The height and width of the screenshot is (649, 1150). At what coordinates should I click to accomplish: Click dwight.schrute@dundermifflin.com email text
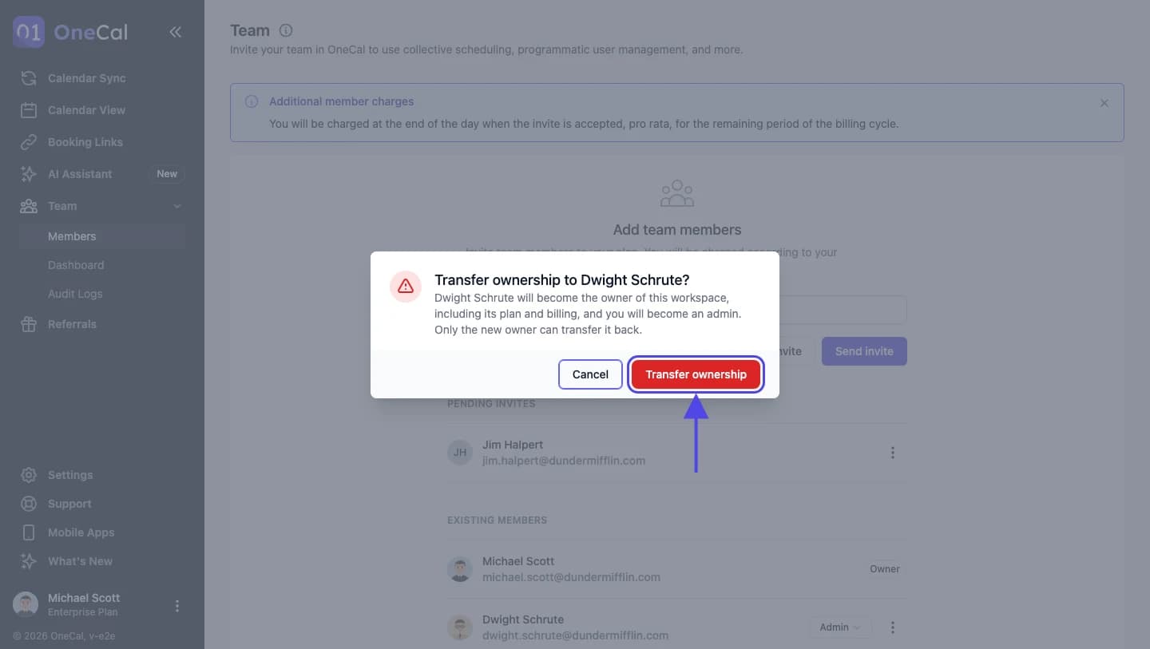(x=575, y=635)
